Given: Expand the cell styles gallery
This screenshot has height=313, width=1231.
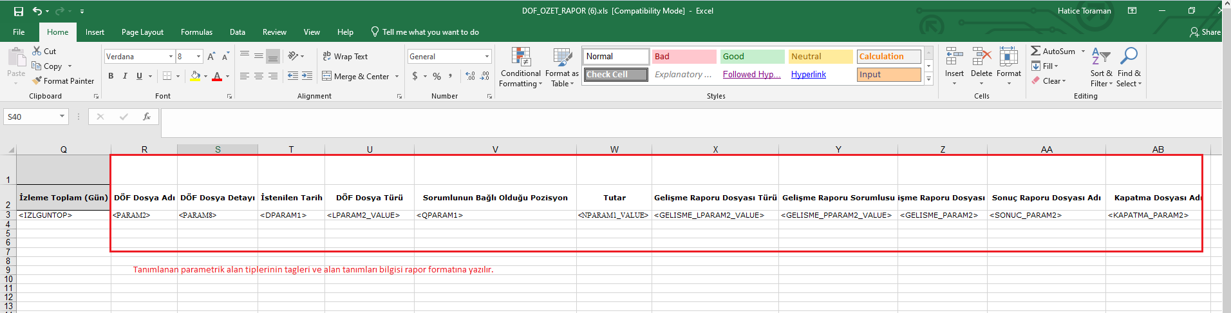Looking at the screenshot, I should [928, 79].
